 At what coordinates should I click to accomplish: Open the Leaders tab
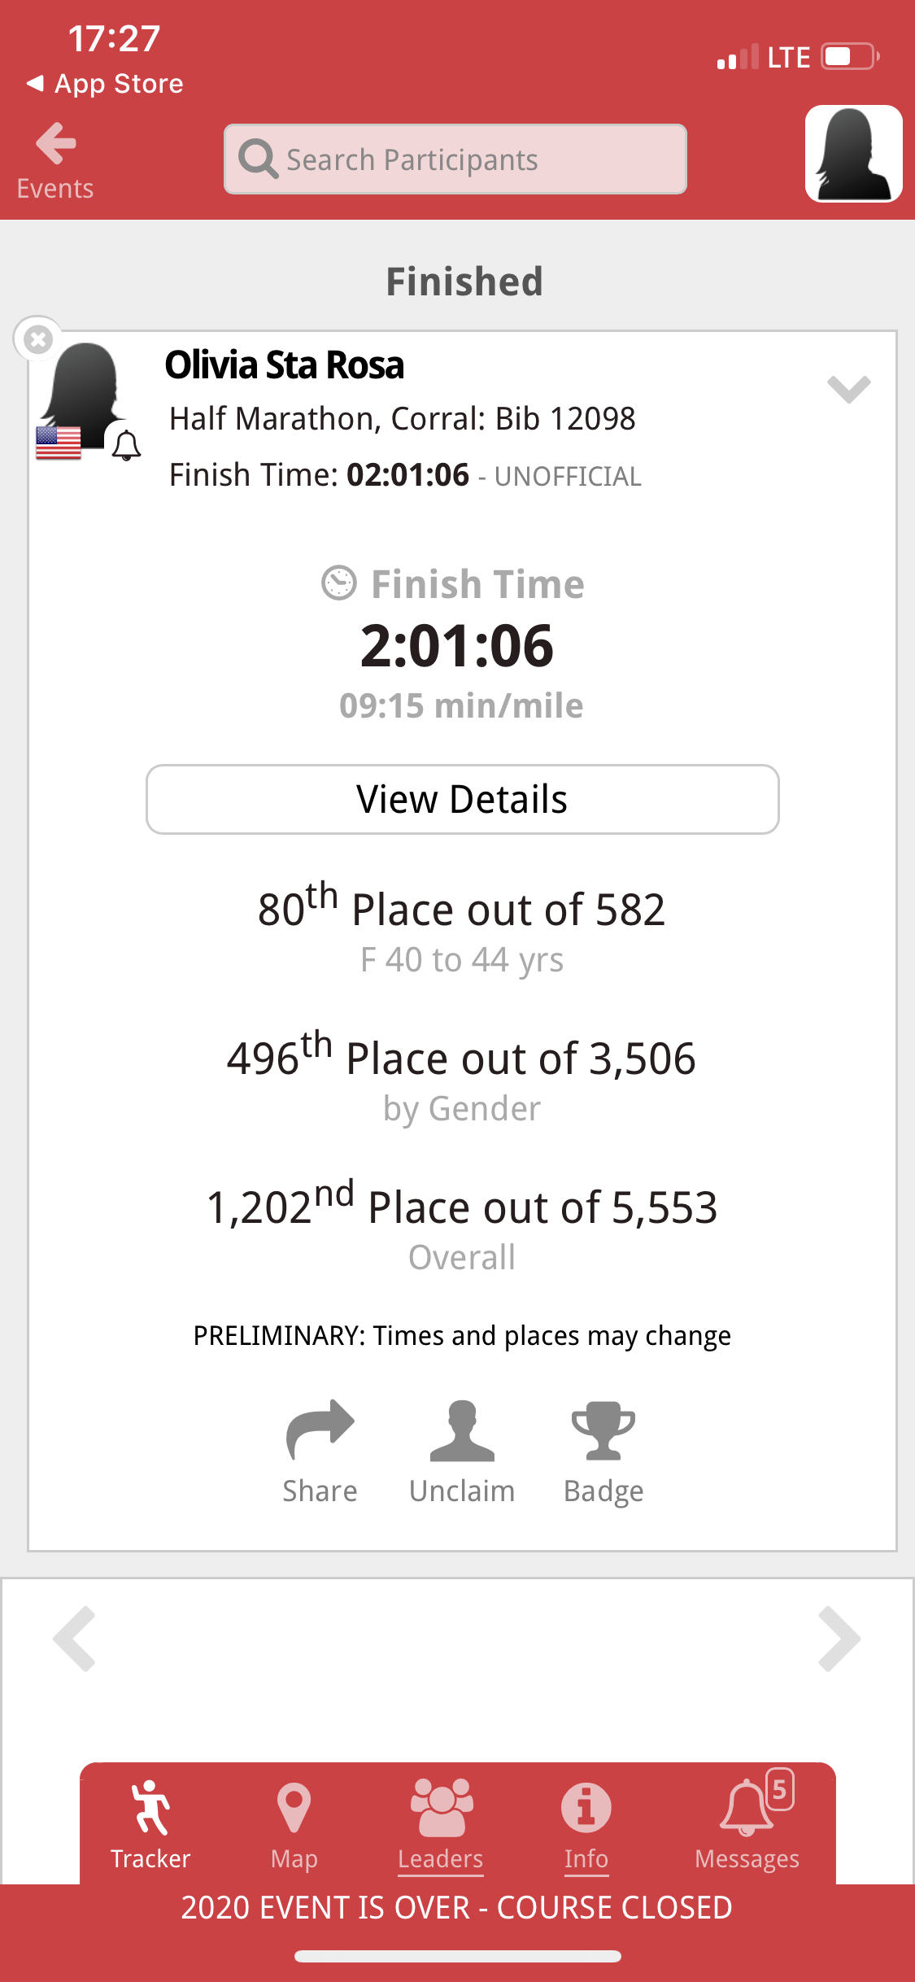point(440,1824)
